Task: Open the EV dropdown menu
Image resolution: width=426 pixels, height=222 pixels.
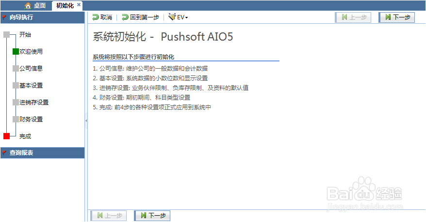Action: (178, 17)
